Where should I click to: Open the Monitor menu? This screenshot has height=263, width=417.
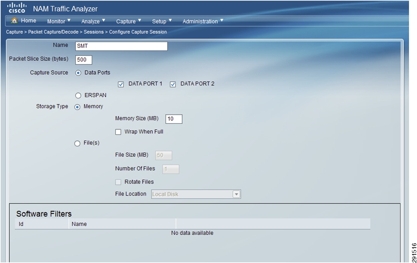(59, 21)
